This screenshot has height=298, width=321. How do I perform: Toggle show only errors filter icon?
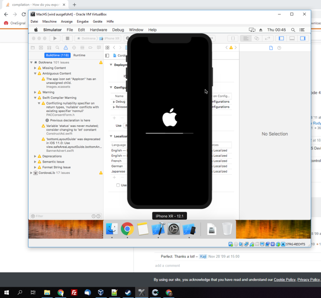pyautogui.click(x=98, y=216)
